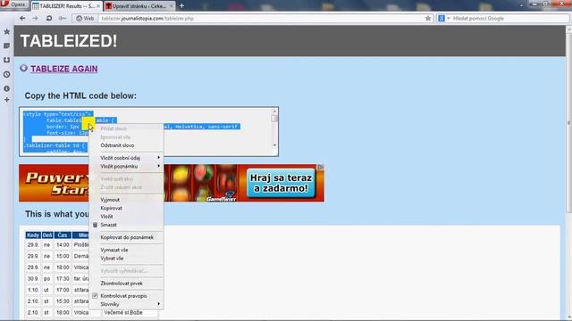Click the round arrow icon beside TABLEIZE AGAIN
Image resolution: width=572 pixels, height=321 pixels.
coord(24,68)
